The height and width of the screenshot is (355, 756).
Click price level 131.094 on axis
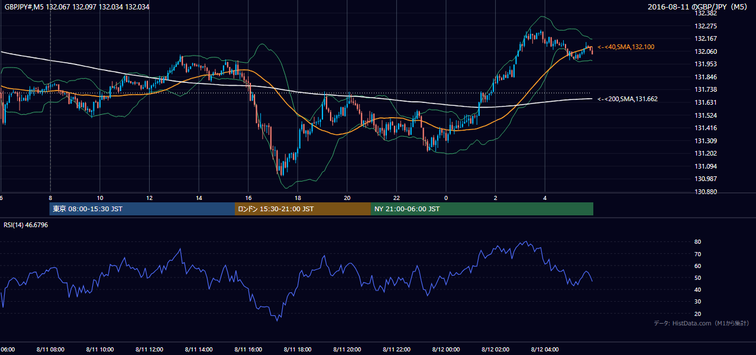click(707, 166)
